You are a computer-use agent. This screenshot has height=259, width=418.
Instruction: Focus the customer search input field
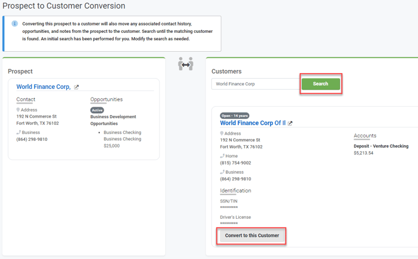pyautogui.click(x=257, y=83)
